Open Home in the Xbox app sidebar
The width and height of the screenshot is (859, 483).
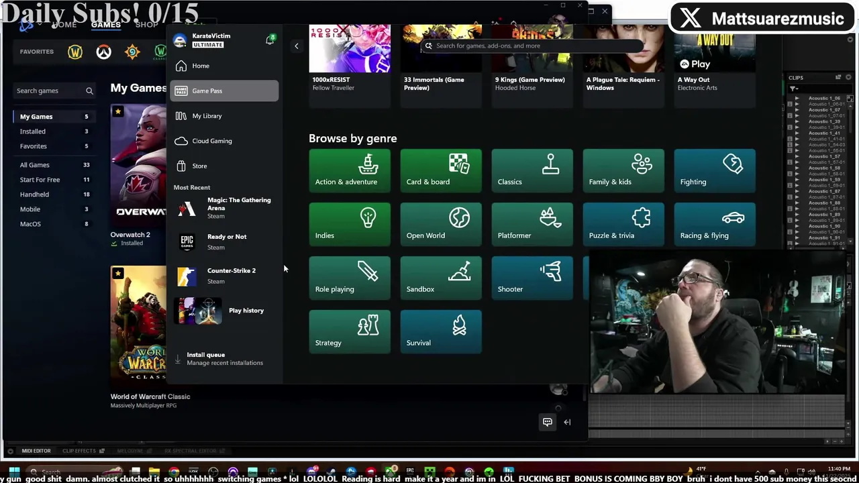(224, 66)
